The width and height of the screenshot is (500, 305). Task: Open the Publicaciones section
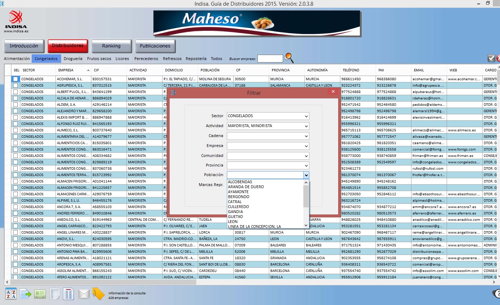(155, 46)
